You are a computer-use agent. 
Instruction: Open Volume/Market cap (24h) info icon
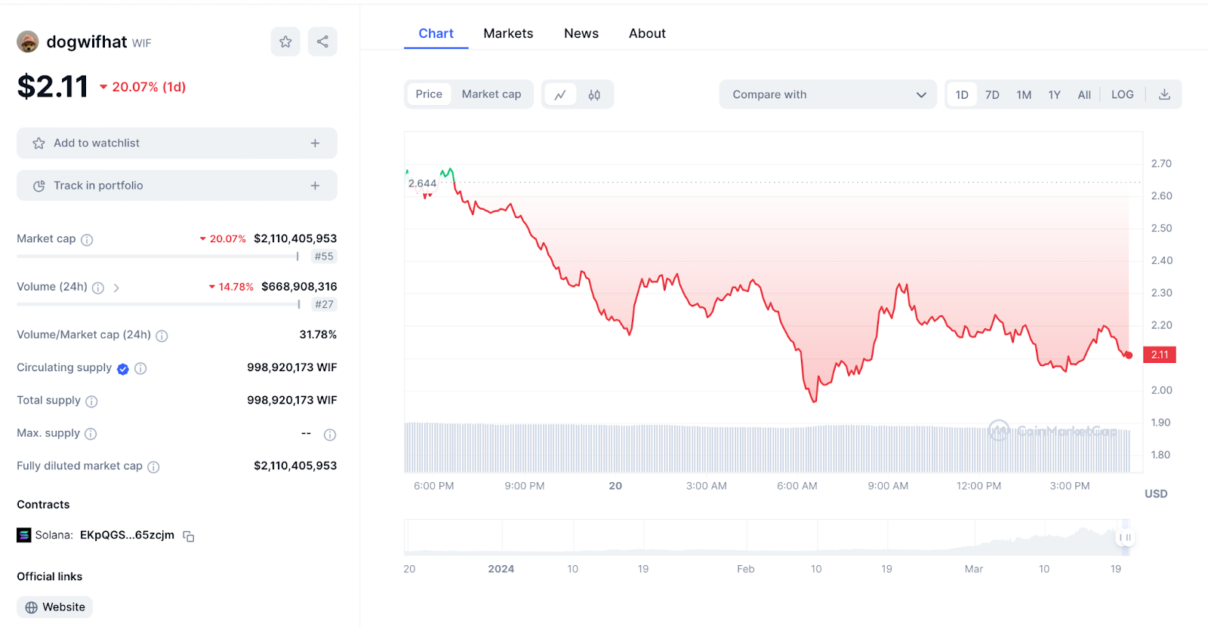(162, 336)
